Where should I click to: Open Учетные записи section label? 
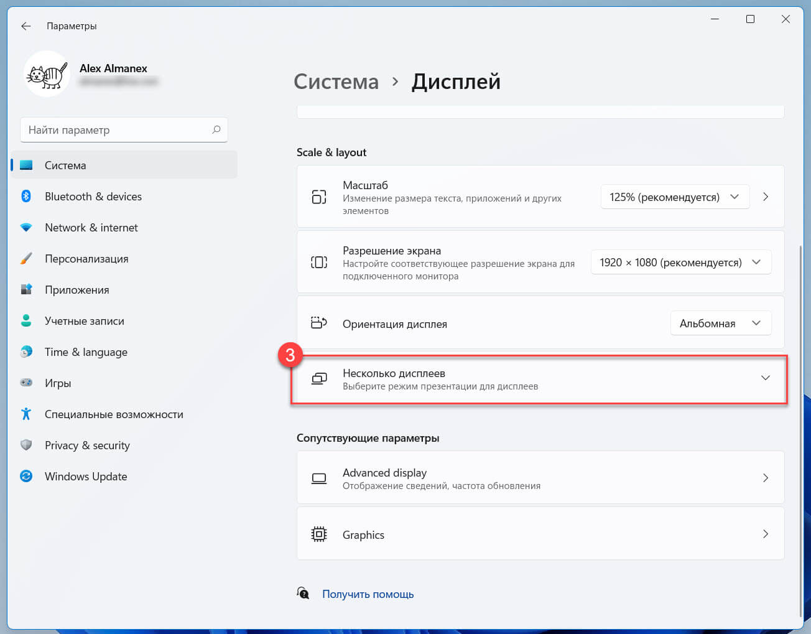[x=85, y=321]
